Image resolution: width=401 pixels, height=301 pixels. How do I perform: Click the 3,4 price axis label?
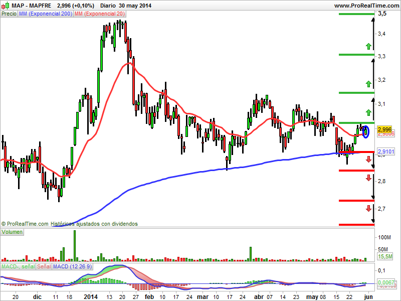(x=382, y=34)
